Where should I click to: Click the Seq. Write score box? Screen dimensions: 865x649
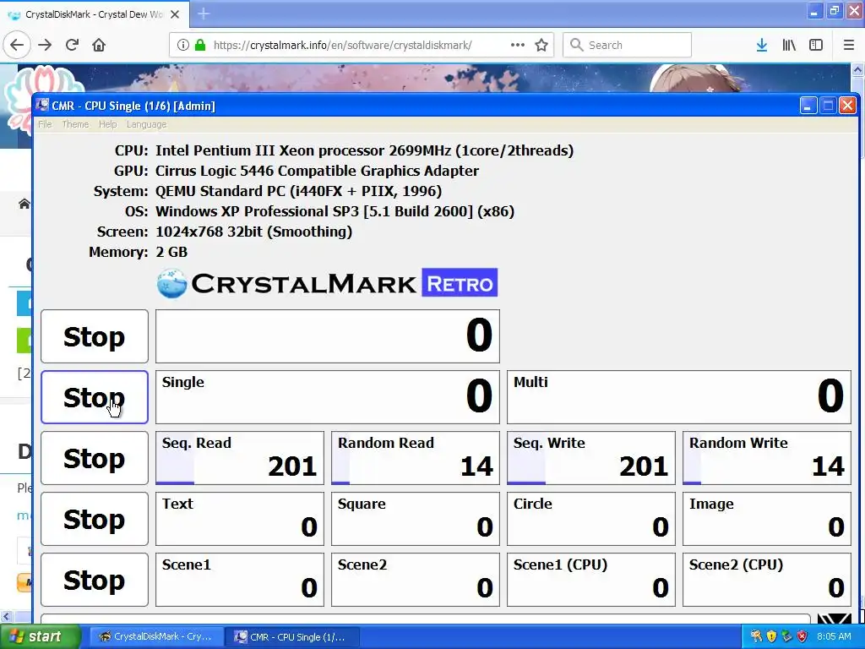590,458
